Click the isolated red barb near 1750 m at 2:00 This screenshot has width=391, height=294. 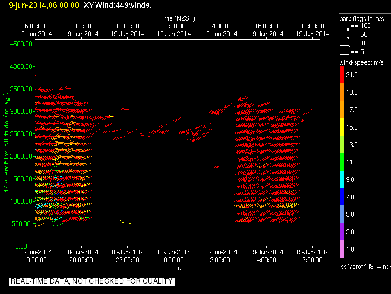pos(219,165)
